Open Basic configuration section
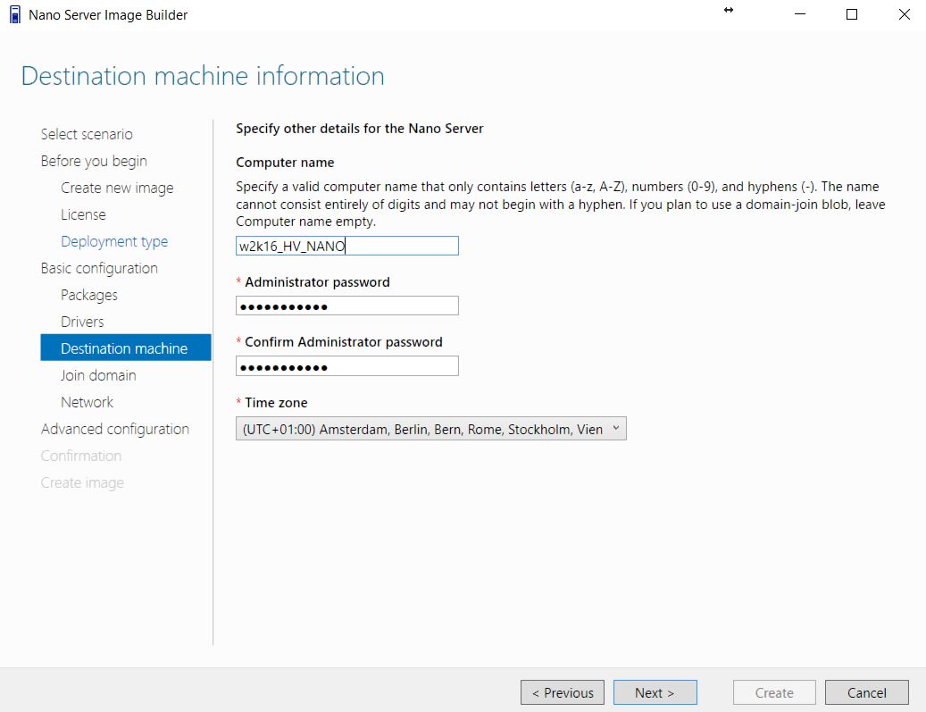The image size is (926, 712). click(99, 268)
